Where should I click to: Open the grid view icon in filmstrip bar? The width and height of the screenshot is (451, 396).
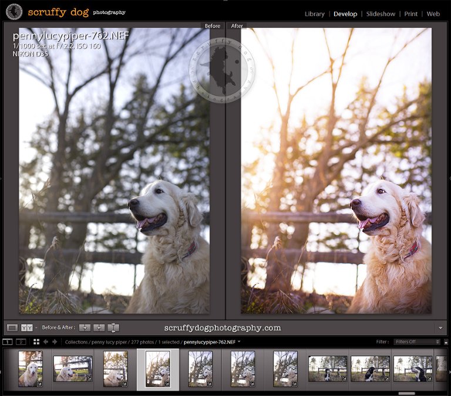[x=36, y=341]
